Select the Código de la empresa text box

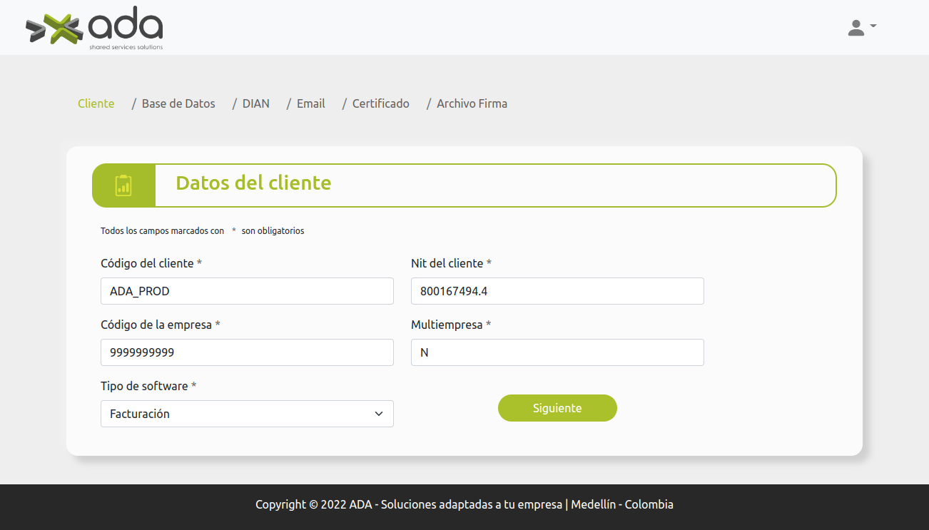point(247,352)
